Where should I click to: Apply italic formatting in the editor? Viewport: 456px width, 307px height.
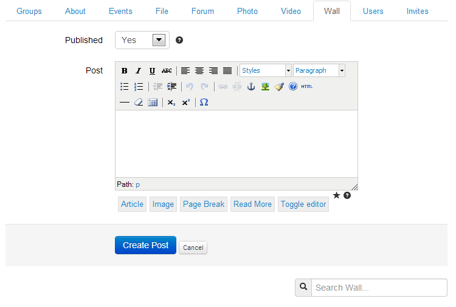139,70
